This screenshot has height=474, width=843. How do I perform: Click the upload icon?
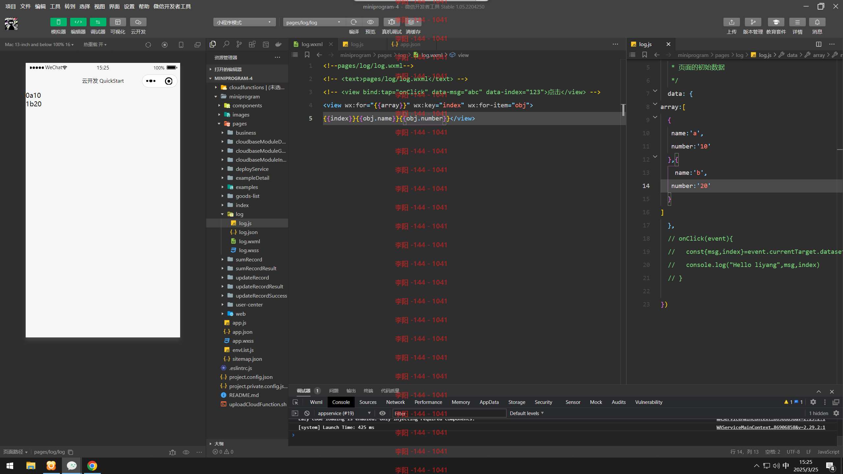731,22
